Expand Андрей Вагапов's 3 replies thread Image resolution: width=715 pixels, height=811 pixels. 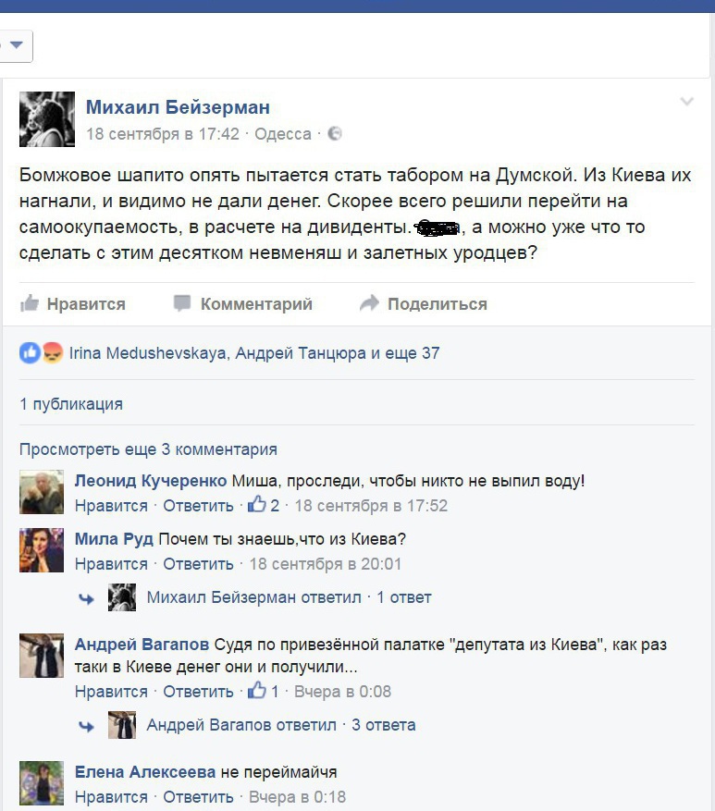point(281,725)
